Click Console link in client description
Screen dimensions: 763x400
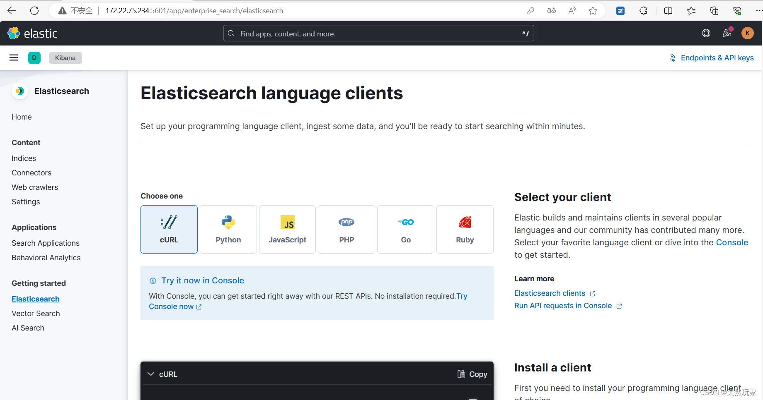(732, 242)
